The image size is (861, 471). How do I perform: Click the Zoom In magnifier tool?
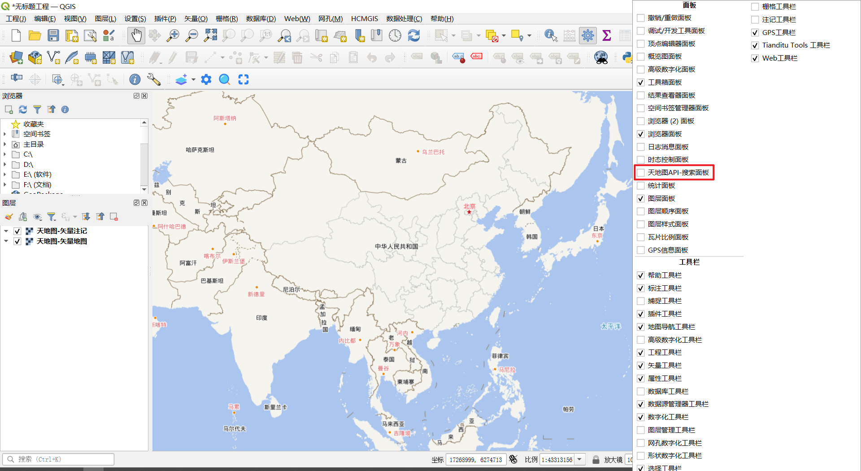pos(173,35)
